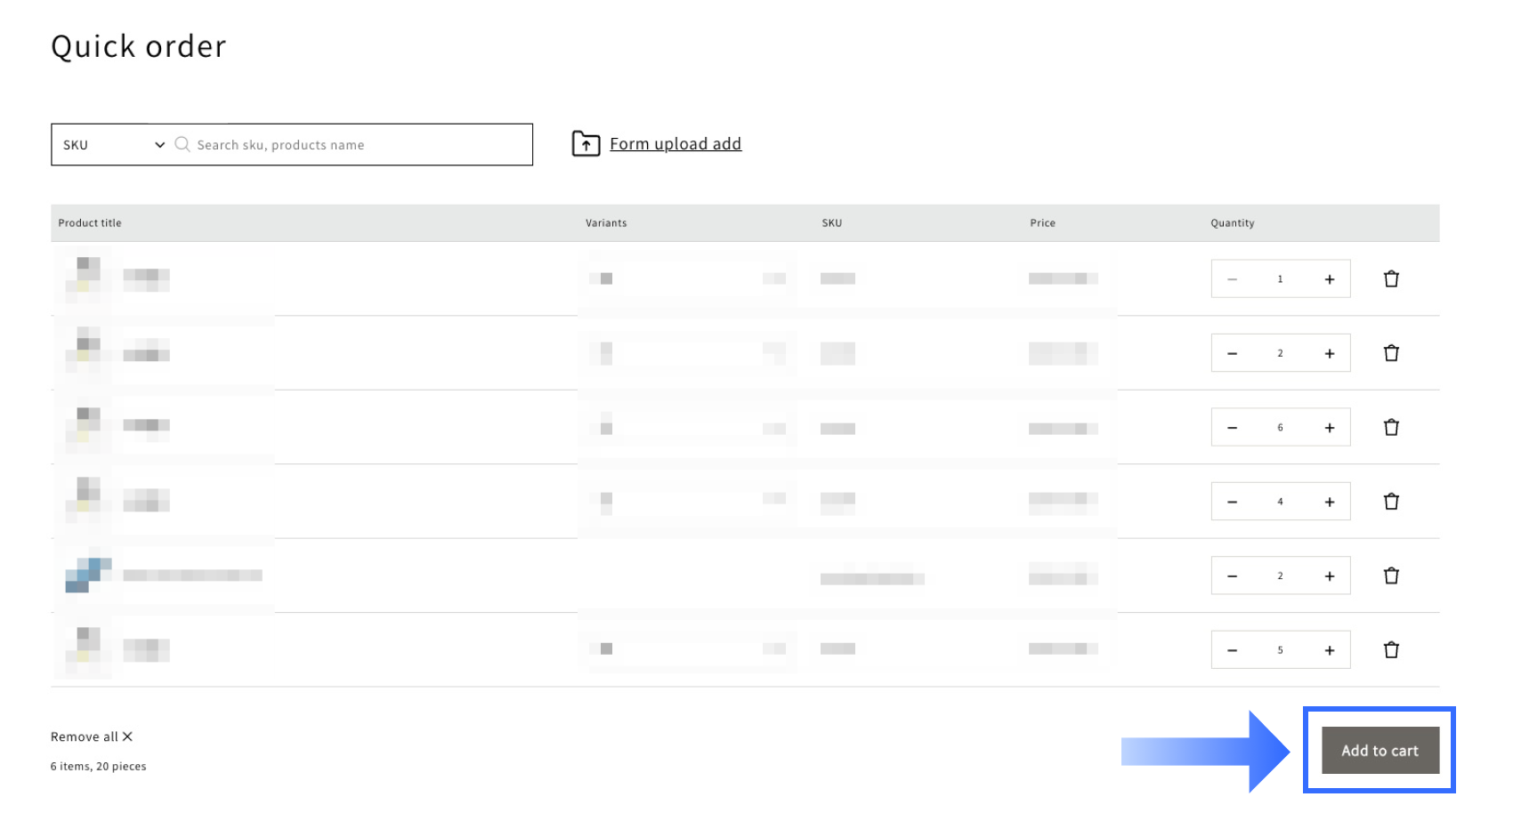Click Remove all to clear items
Screen dimensions: 1513x829
85,736
